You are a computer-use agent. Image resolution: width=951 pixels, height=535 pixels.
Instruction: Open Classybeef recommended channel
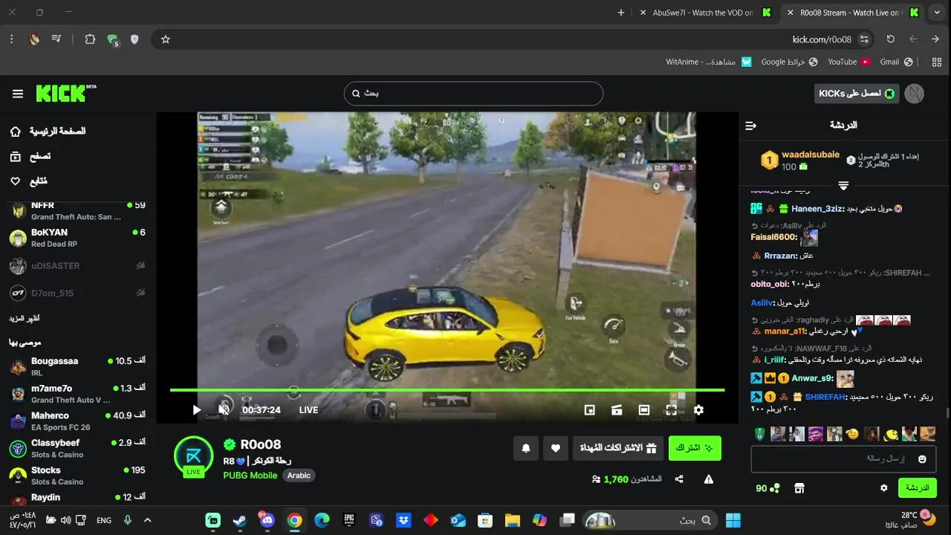pyautogui.click(x=77, y=448)
